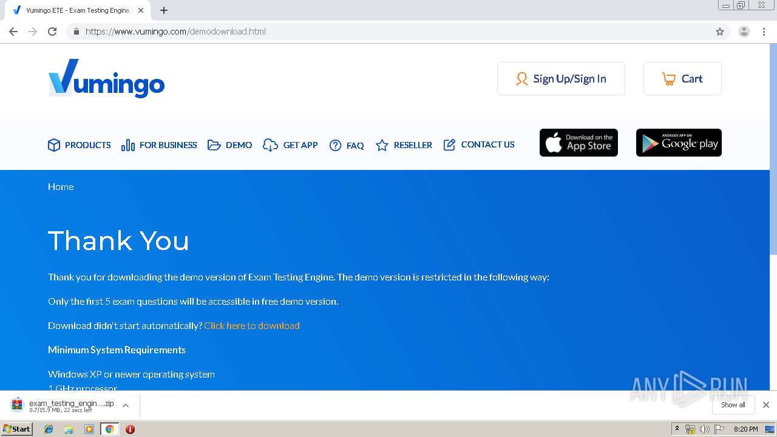Show hidden system tray icons
The height and width of the screenshot is (437, 777).
click(x=677, y=429)
